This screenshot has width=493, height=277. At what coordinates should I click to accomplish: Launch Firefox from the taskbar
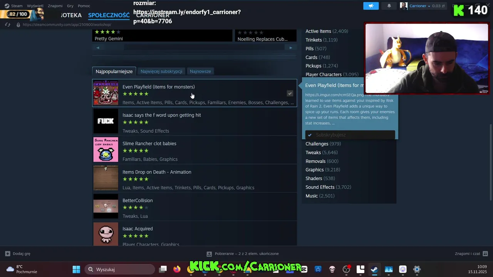click(x=177, y=269)
